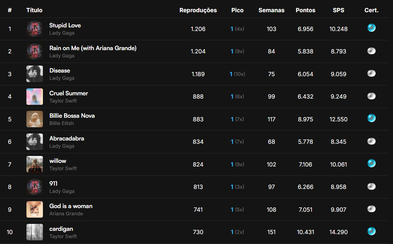Open the Abracadabra song title
Viewport: 393px width, 244px height.
(x=67, y=138)
